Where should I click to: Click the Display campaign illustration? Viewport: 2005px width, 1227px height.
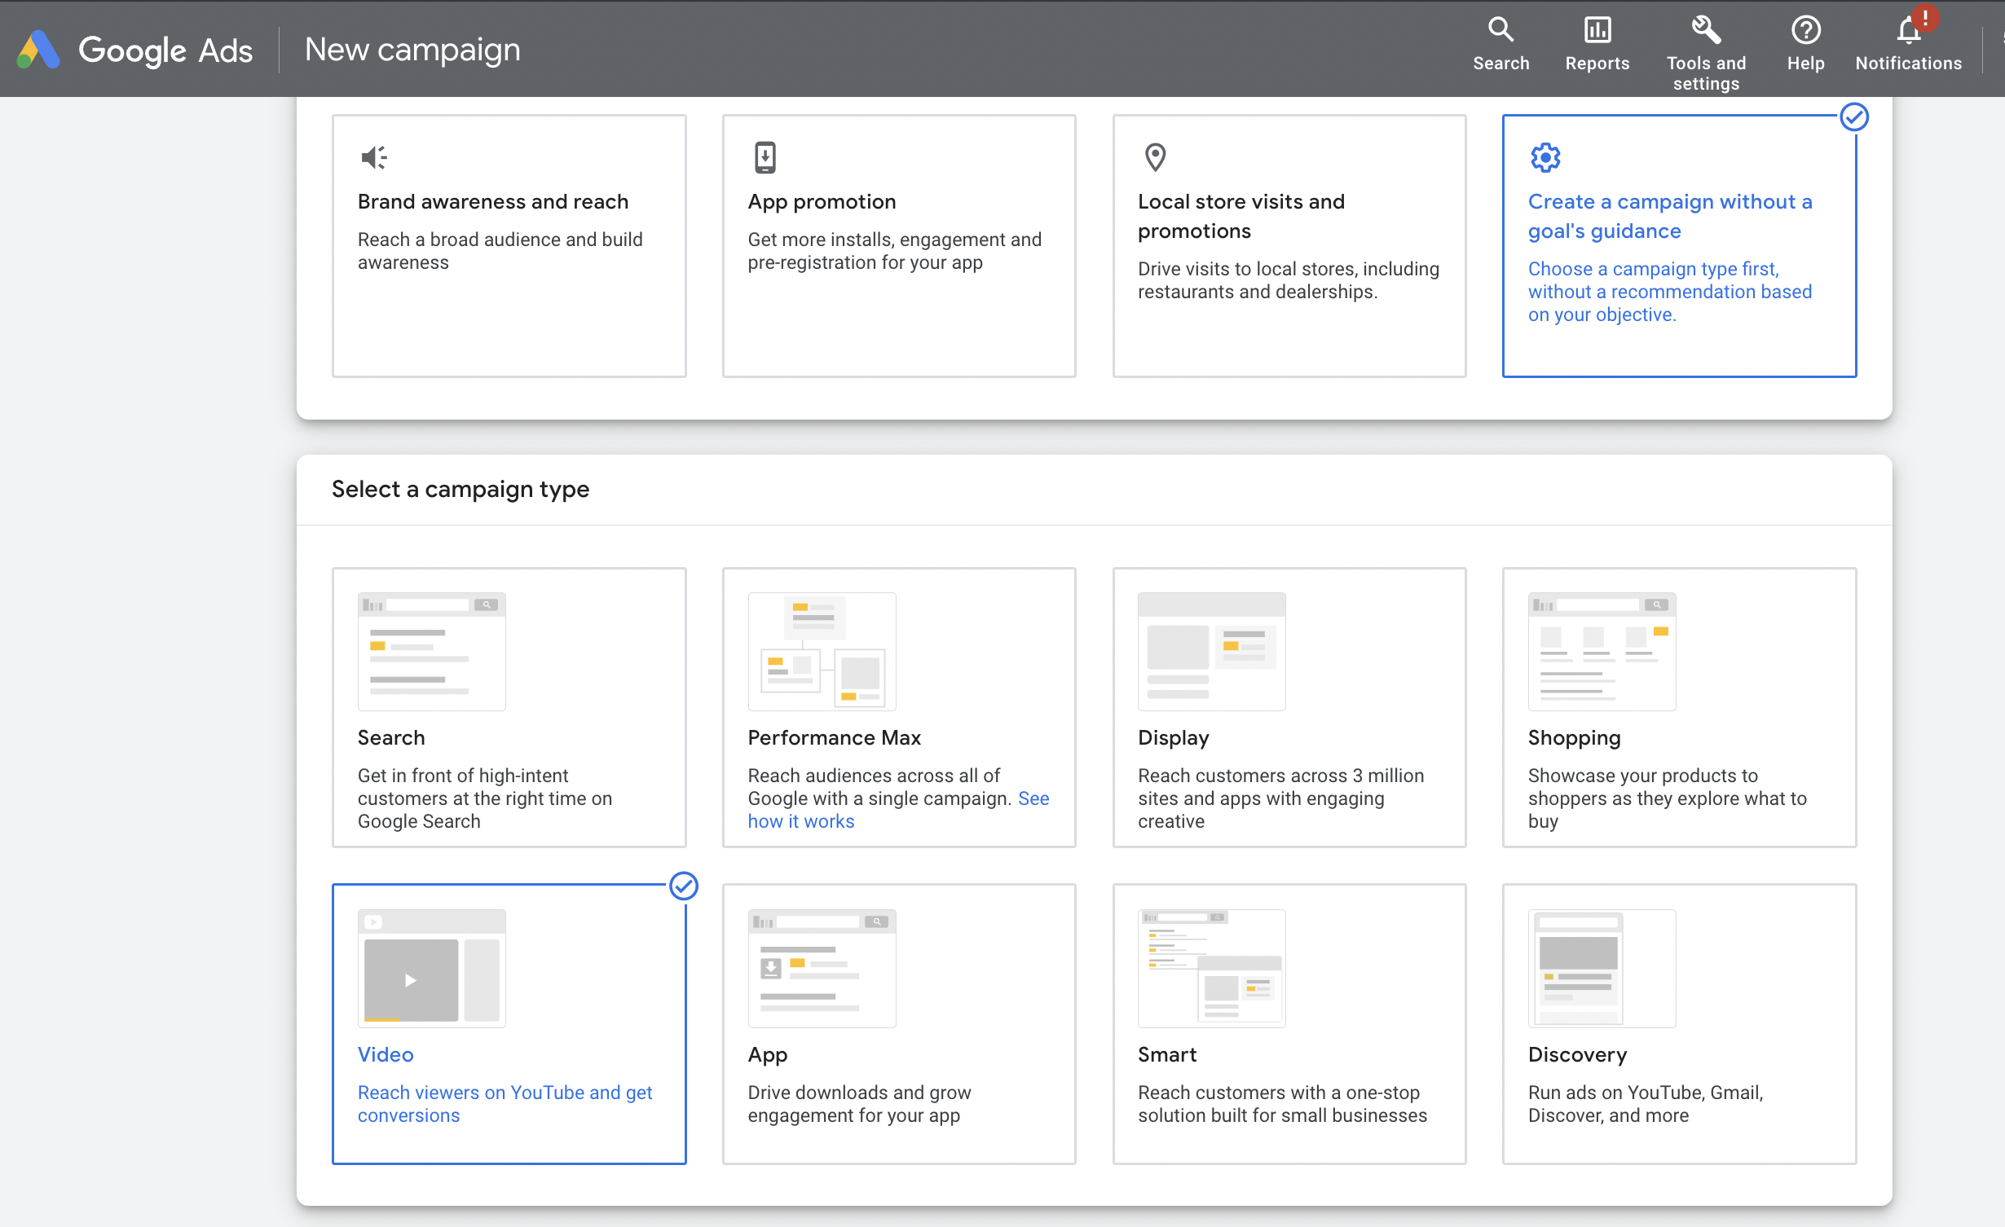click(x=1212, y=652)
